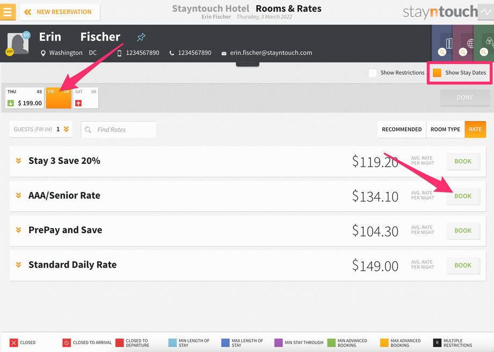
Task: Pull down the guest card drawer handle
Action: click(x=248, y=64)
